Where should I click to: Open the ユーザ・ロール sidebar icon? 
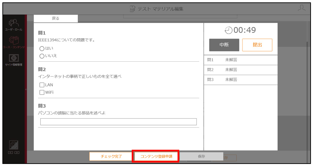pyautogui.click(x=14, y=25)
